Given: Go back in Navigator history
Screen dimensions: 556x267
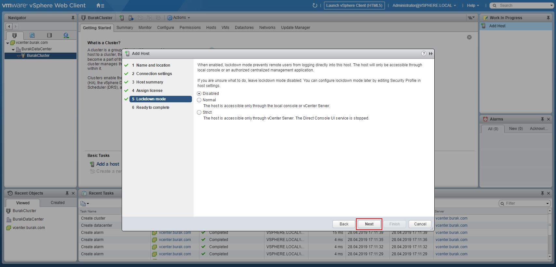Looking at the screenshot, I should (x=9, y=26).
